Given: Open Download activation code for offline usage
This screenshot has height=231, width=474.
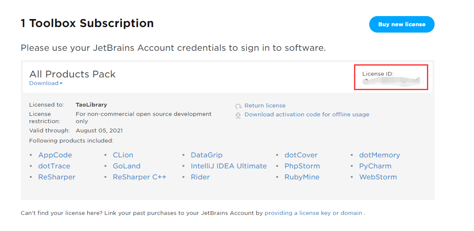Looking at the screenshot, I should pos(307,115).
